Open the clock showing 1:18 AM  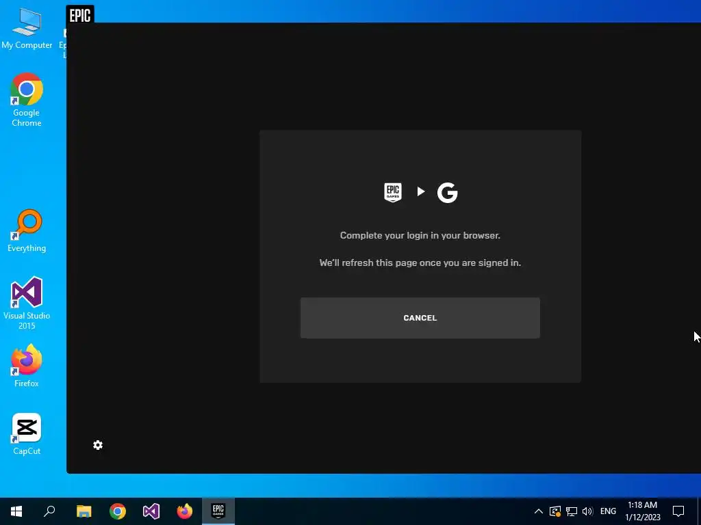[642, 511]
